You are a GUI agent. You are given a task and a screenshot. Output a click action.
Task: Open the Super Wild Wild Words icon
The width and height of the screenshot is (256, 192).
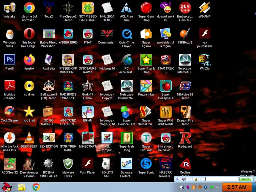point(165,112)
